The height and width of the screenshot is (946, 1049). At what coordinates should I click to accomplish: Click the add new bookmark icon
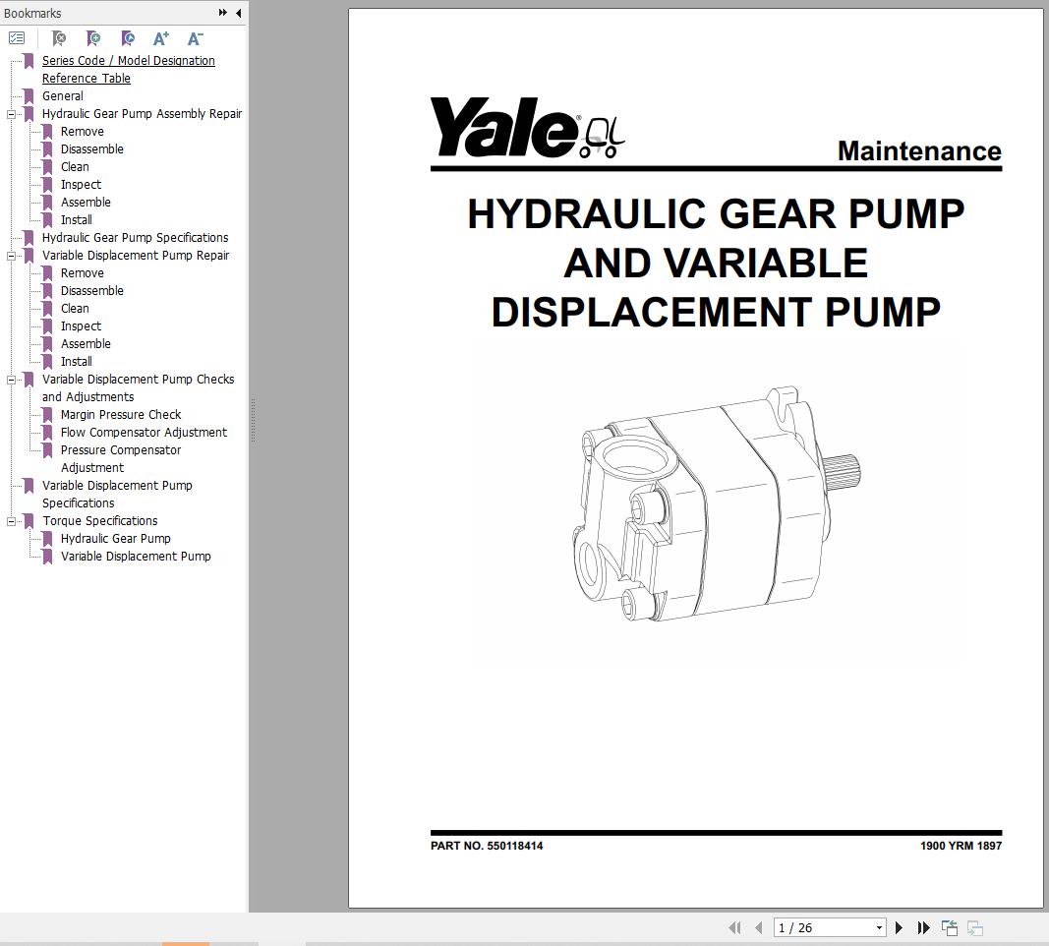point(93,38)
